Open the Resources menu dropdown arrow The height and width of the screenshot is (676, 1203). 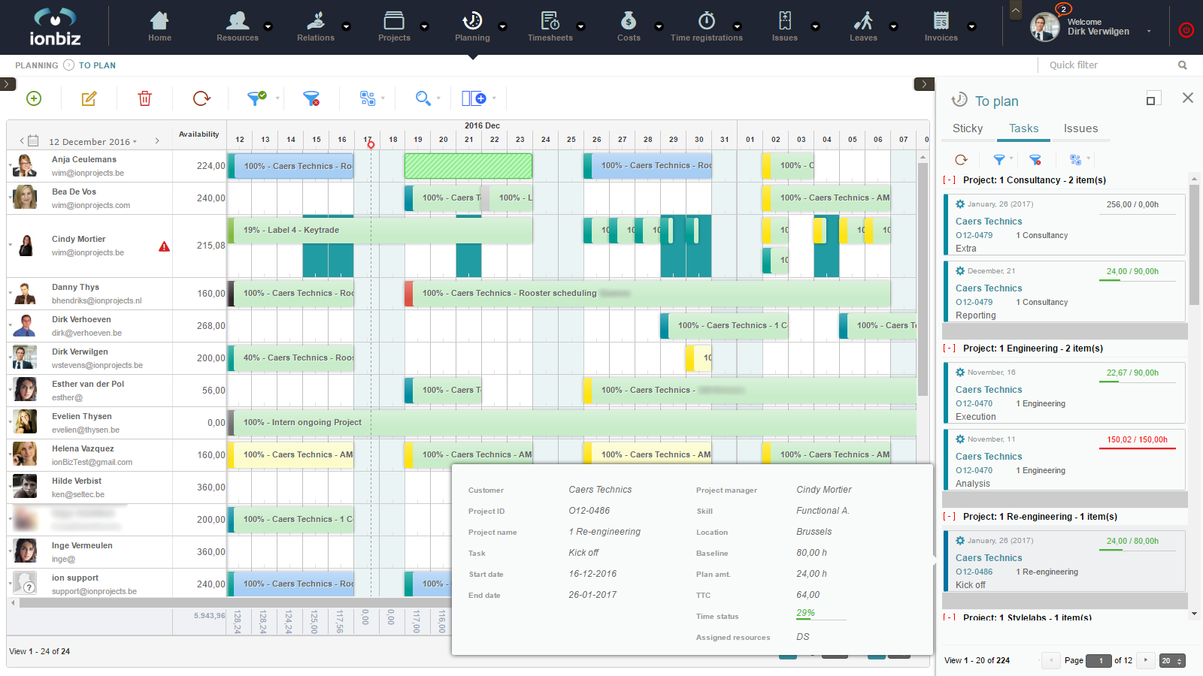point(268,26)
